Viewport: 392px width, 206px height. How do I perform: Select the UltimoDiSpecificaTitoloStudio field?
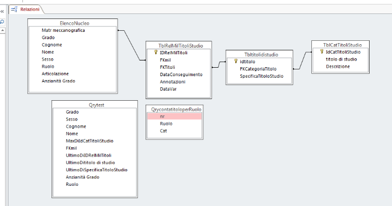point(97,170)
